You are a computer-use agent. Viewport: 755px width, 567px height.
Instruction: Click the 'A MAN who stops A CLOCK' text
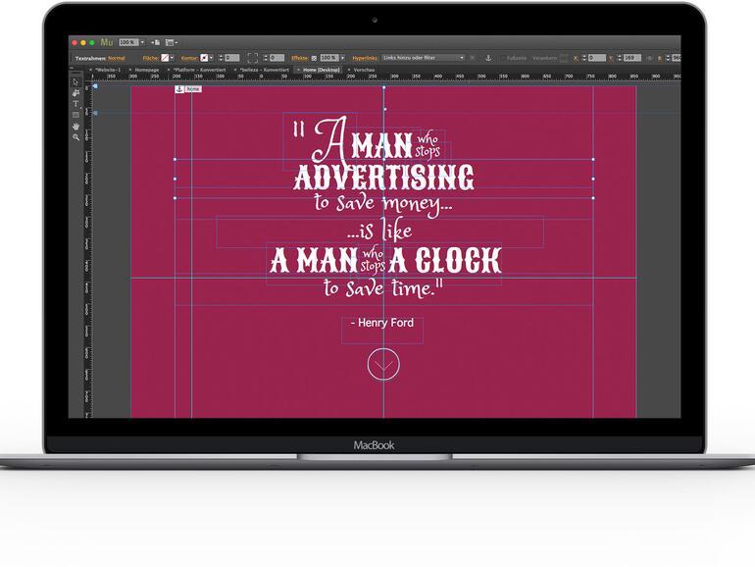click(x=385, y=260)
